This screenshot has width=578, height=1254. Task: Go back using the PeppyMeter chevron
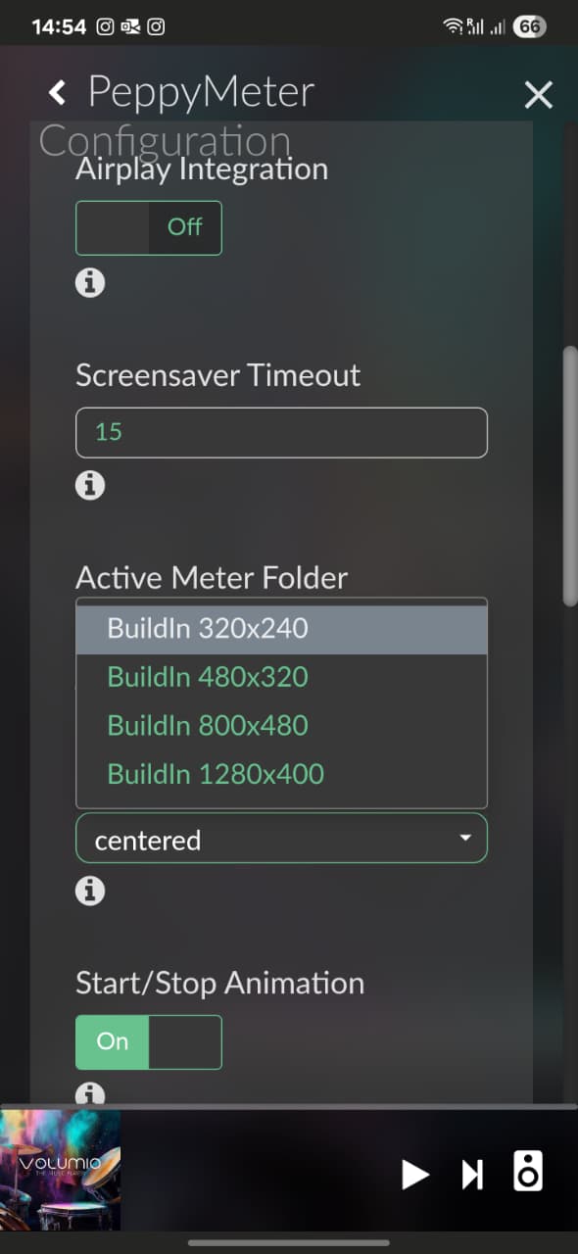point(57,93)
